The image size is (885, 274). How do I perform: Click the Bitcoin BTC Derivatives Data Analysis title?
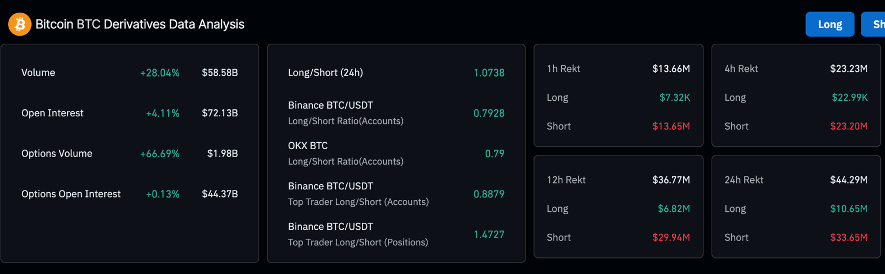(140, 25)
